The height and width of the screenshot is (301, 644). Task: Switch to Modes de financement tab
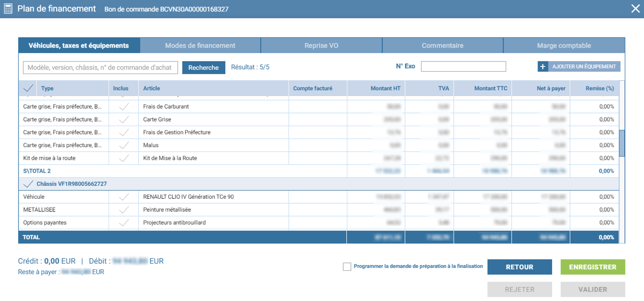[200, 45]
